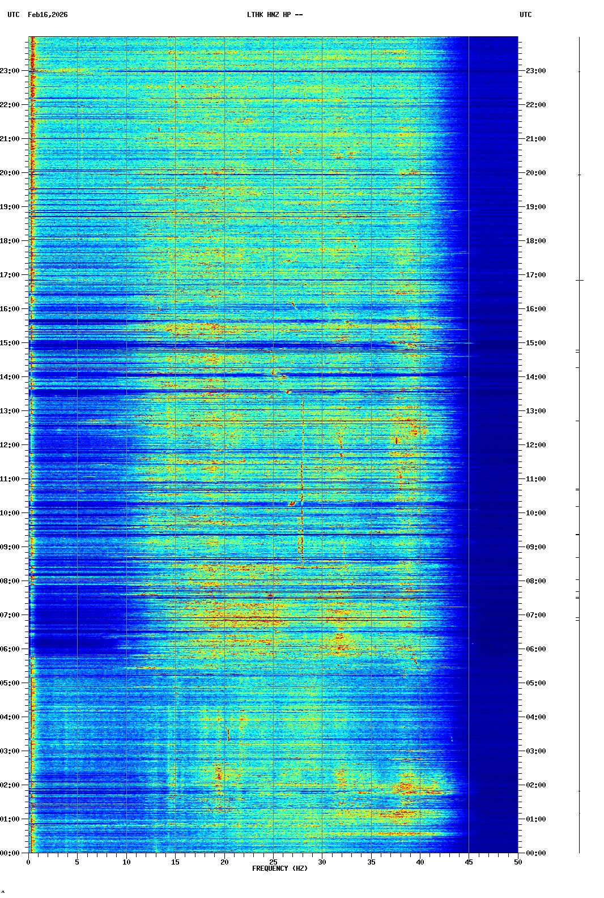This screenshot has height=898, width=604.
Task: Select the 12:00 label on left time axis
Action: point(10,445)
